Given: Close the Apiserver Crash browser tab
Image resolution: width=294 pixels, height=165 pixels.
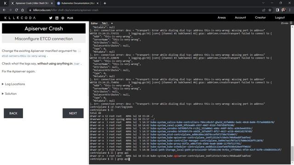Looking at the screenshot, I should (x=52, y=3).
